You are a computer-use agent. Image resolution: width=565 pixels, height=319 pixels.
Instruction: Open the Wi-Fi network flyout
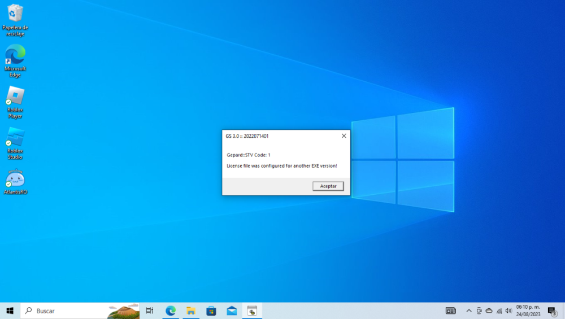point(499,311)
